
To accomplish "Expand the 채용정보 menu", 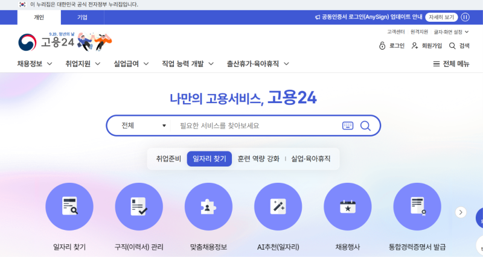I will [35, 64].
